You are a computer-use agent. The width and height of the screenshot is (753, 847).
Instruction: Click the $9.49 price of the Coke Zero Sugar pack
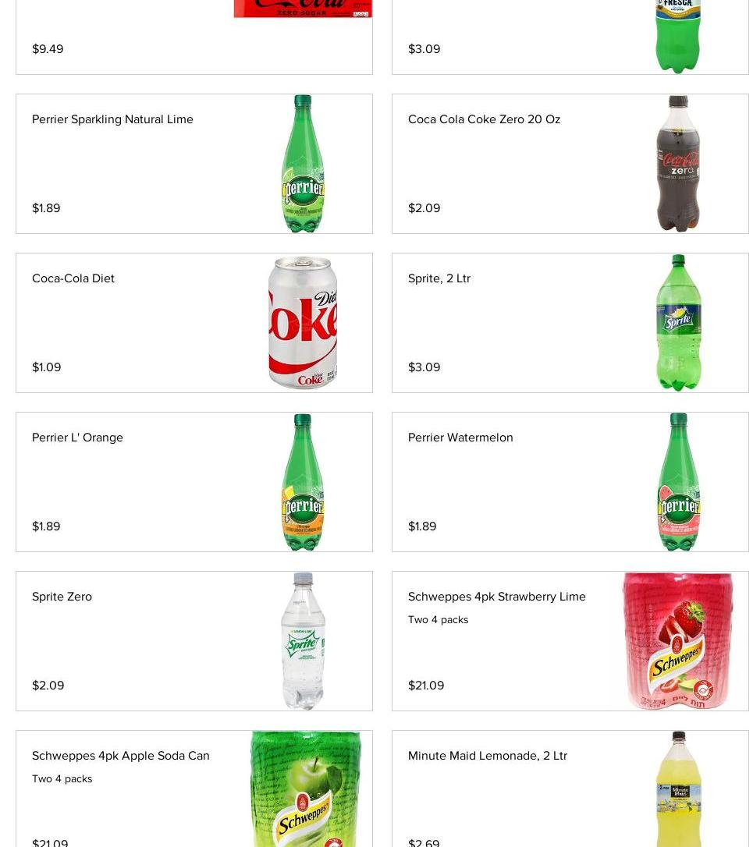48,49
